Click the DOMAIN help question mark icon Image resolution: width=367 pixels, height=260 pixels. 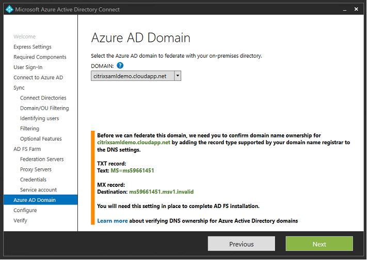pyautogui.click(x=120, y=65)
